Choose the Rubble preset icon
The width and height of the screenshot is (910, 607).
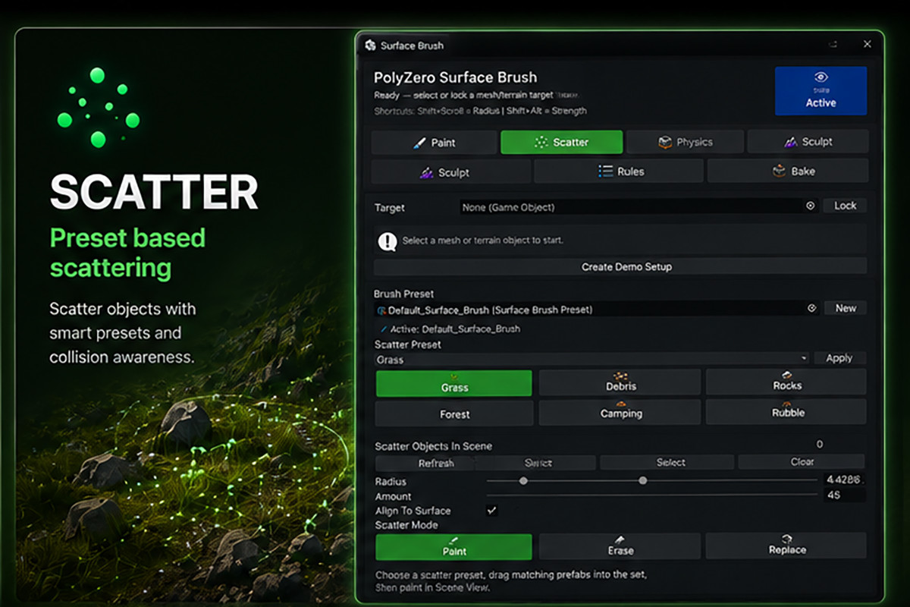click(x=787, y=403)
